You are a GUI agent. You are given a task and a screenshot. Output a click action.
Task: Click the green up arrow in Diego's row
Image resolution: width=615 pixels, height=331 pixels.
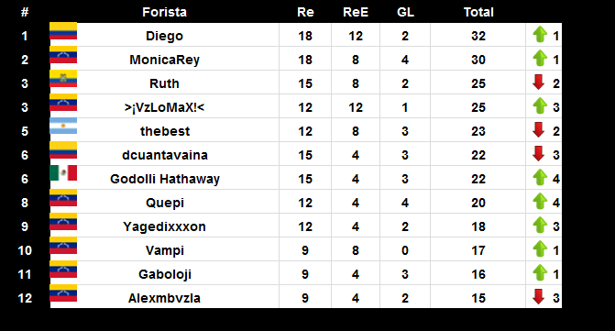tap(540, 35)
